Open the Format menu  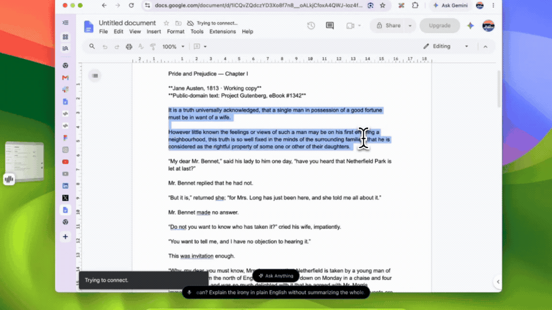(176, 32)
